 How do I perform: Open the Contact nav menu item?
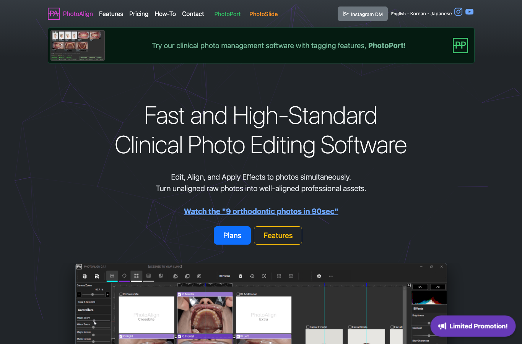coord(193,14)
